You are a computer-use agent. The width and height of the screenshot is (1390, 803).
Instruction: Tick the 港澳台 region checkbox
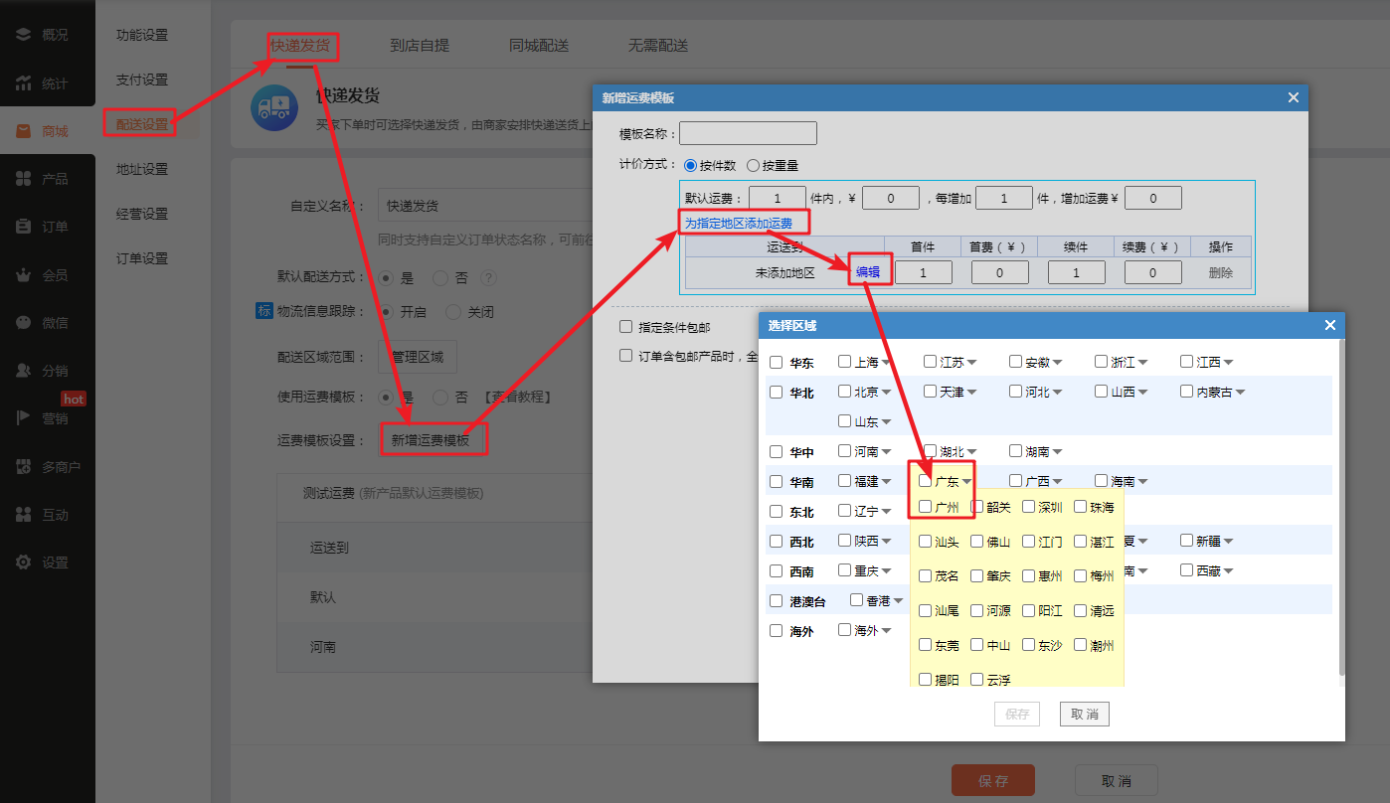[x=777, y=601]
